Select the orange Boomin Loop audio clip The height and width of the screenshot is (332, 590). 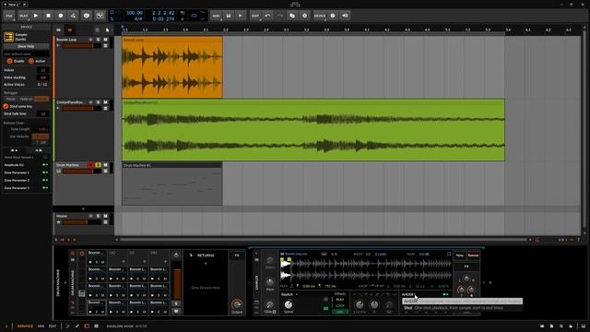click(x=172, y=67)
